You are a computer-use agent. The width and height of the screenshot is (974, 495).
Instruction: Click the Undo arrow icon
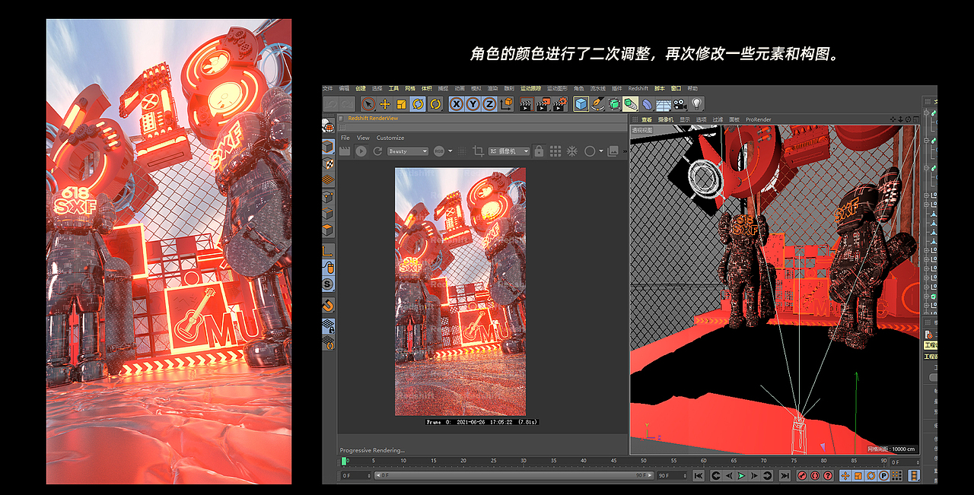[x=331, y=104]
